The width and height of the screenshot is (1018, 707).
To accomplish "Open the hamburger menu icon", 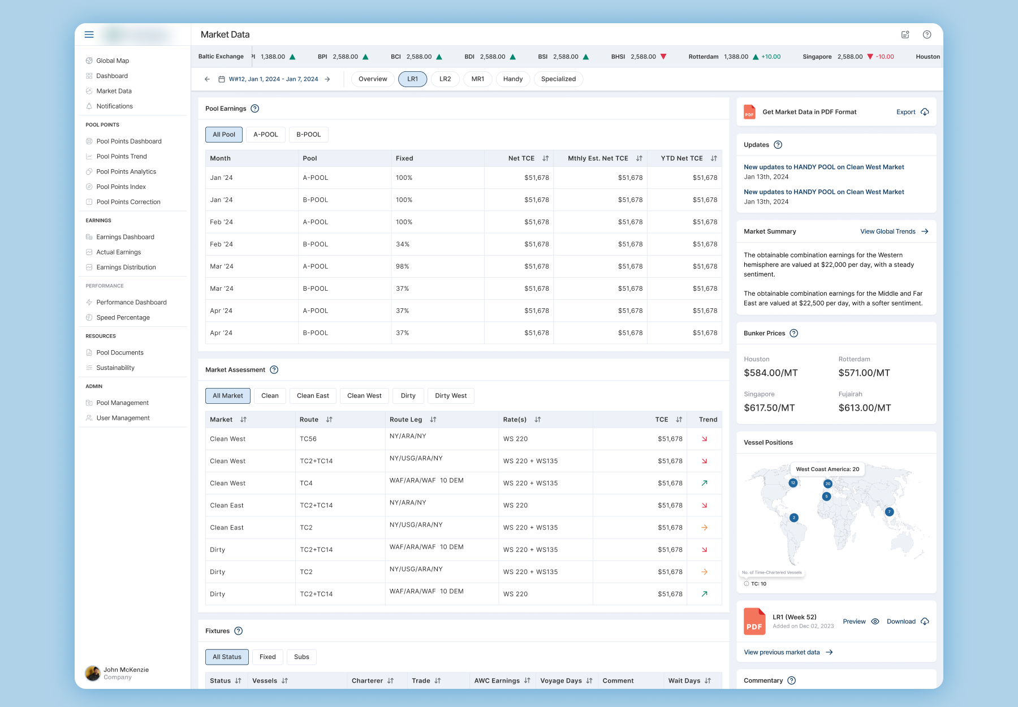I will [89, 35].
